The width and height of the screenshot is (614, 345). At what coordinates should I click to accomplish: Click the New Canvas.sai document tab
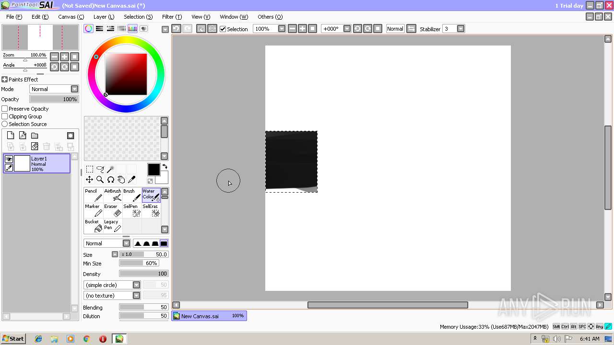pos(209,316)
